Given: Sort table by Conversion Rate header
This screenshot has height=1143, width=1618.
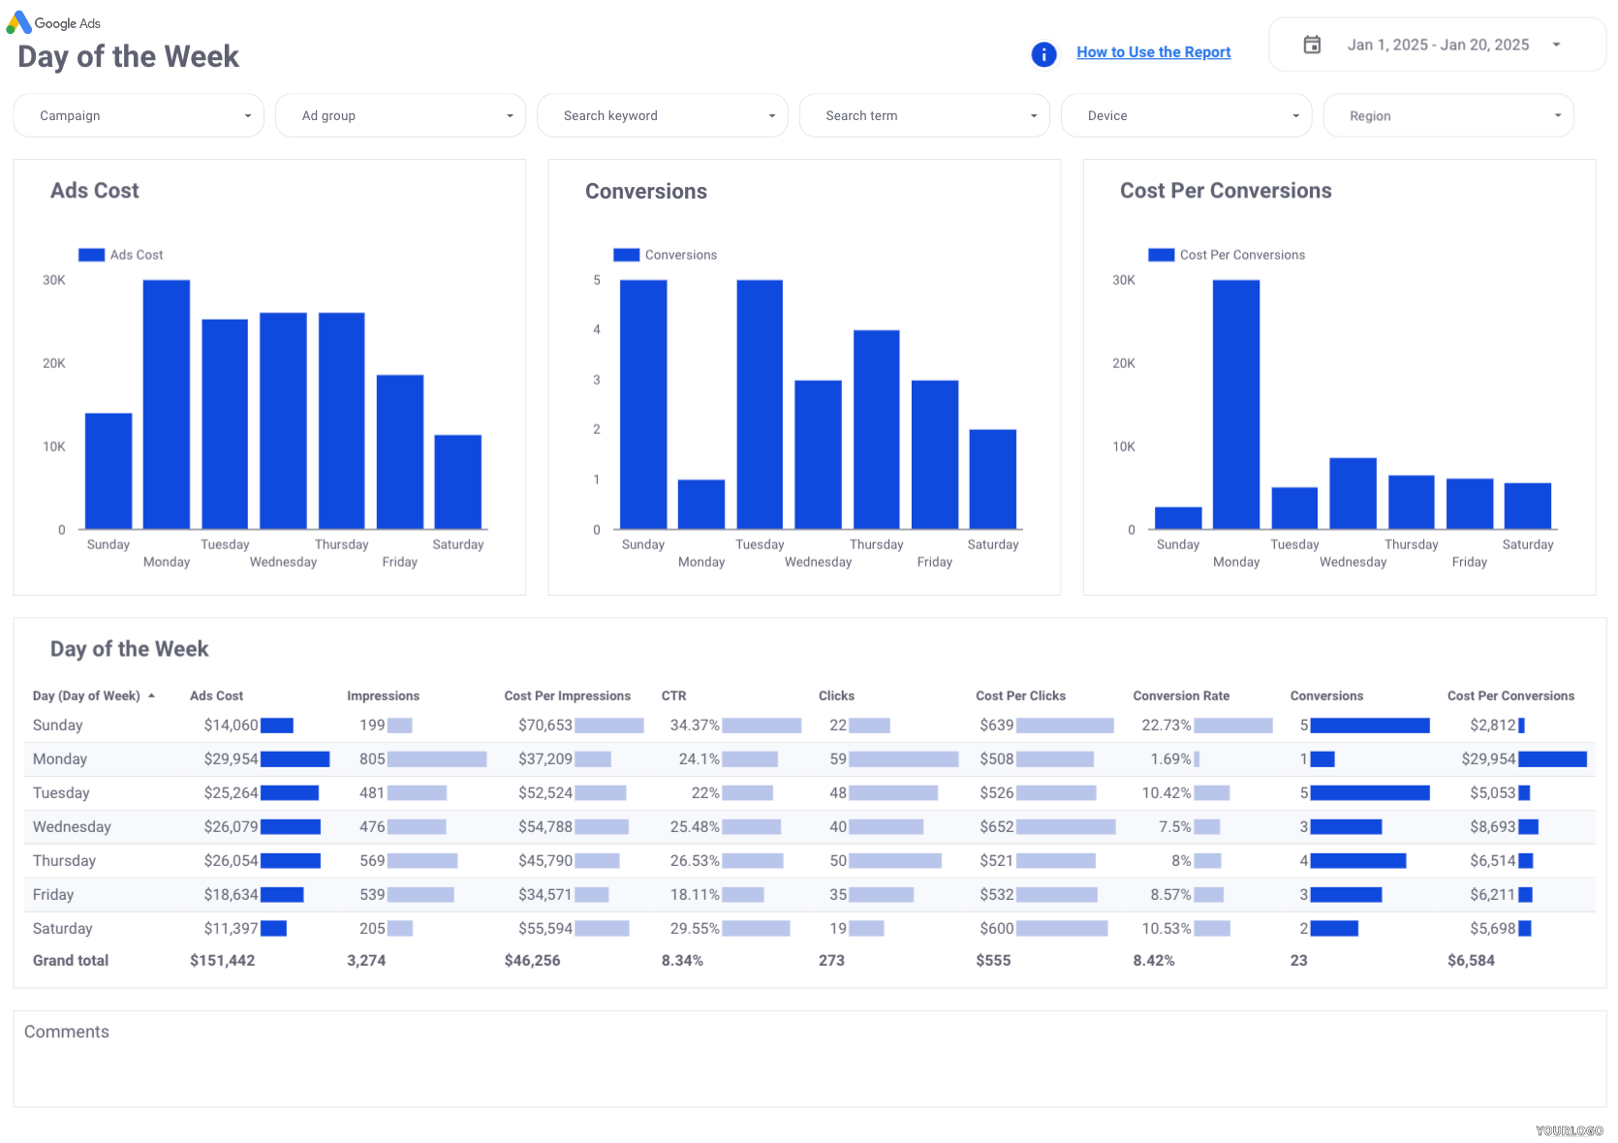Looking at the screenshot, I should pyautogui.click(x=1181, y=695).
